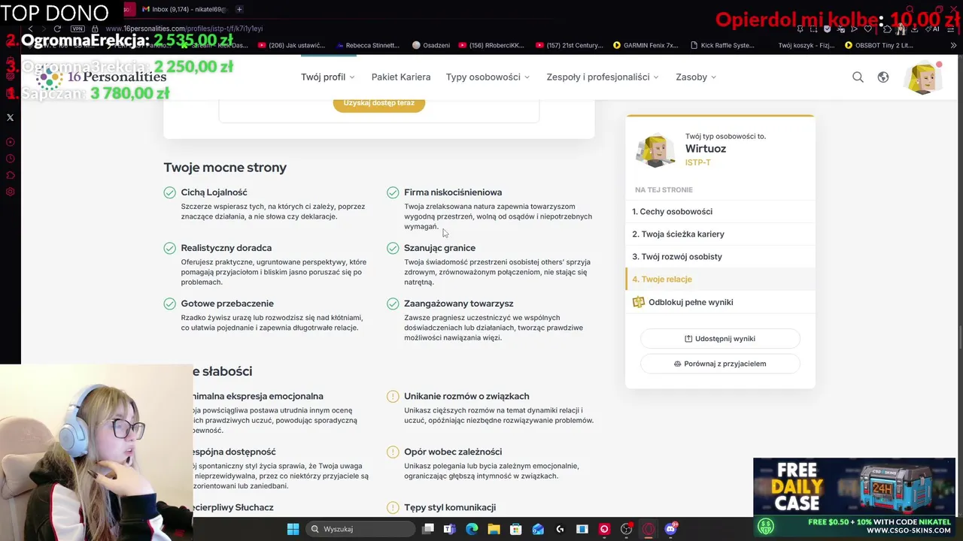This screenshot has height=541, width=963.
Task: Open the Kick Raffle System bookmark
Action: [x=722, y=45]
